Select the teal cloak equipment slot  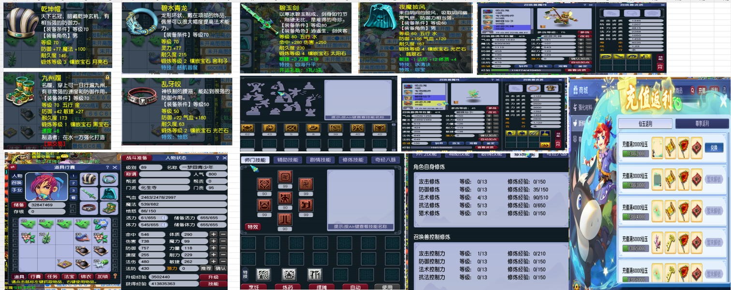click(x=109, y=194)
